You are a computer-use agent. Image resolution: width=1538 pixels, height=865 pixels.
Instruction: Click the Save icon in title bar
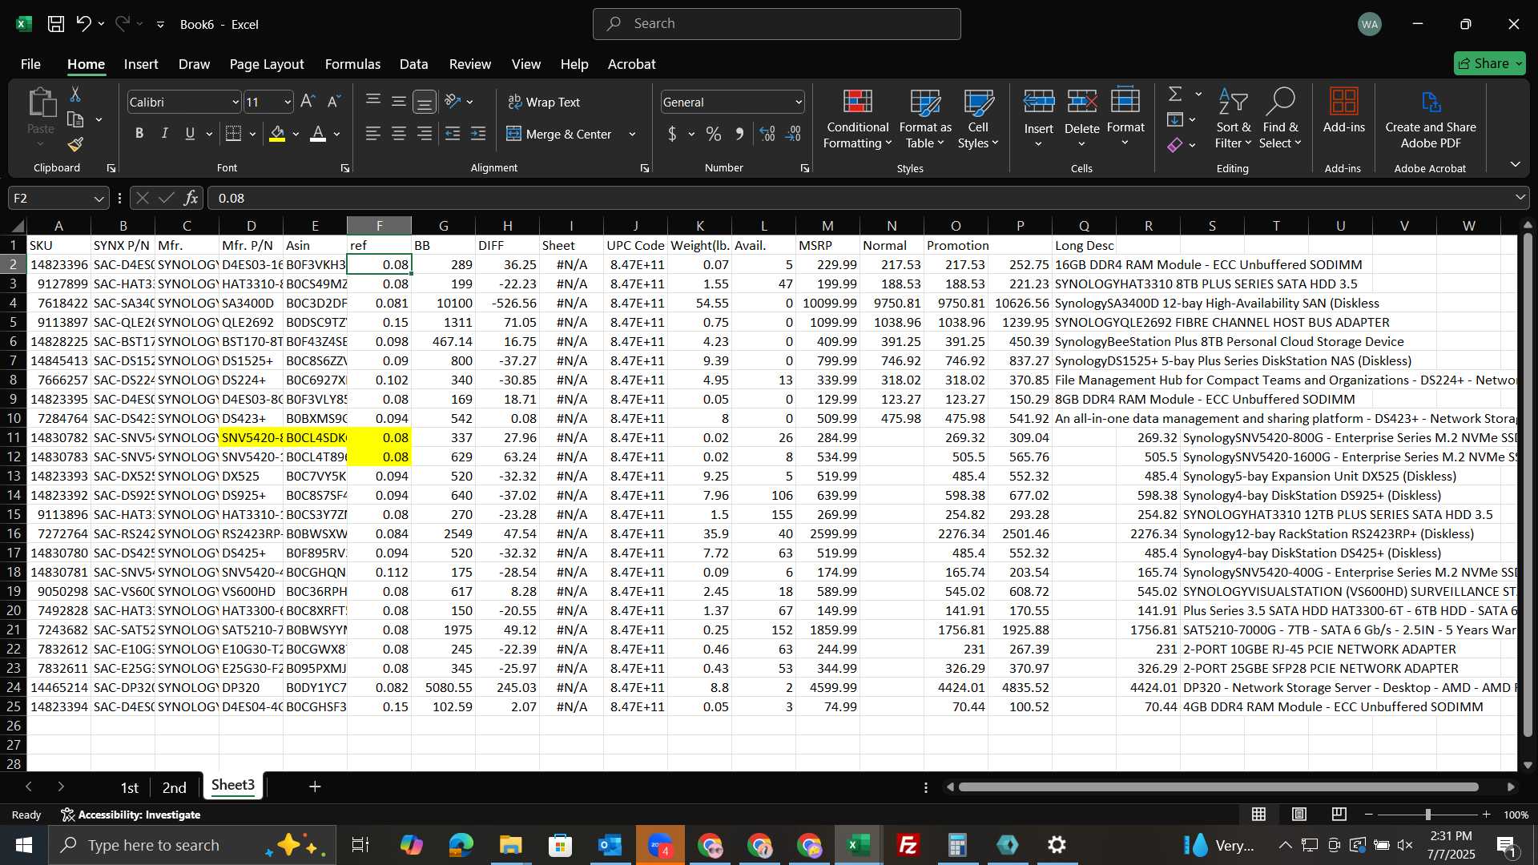coord(55,24)
